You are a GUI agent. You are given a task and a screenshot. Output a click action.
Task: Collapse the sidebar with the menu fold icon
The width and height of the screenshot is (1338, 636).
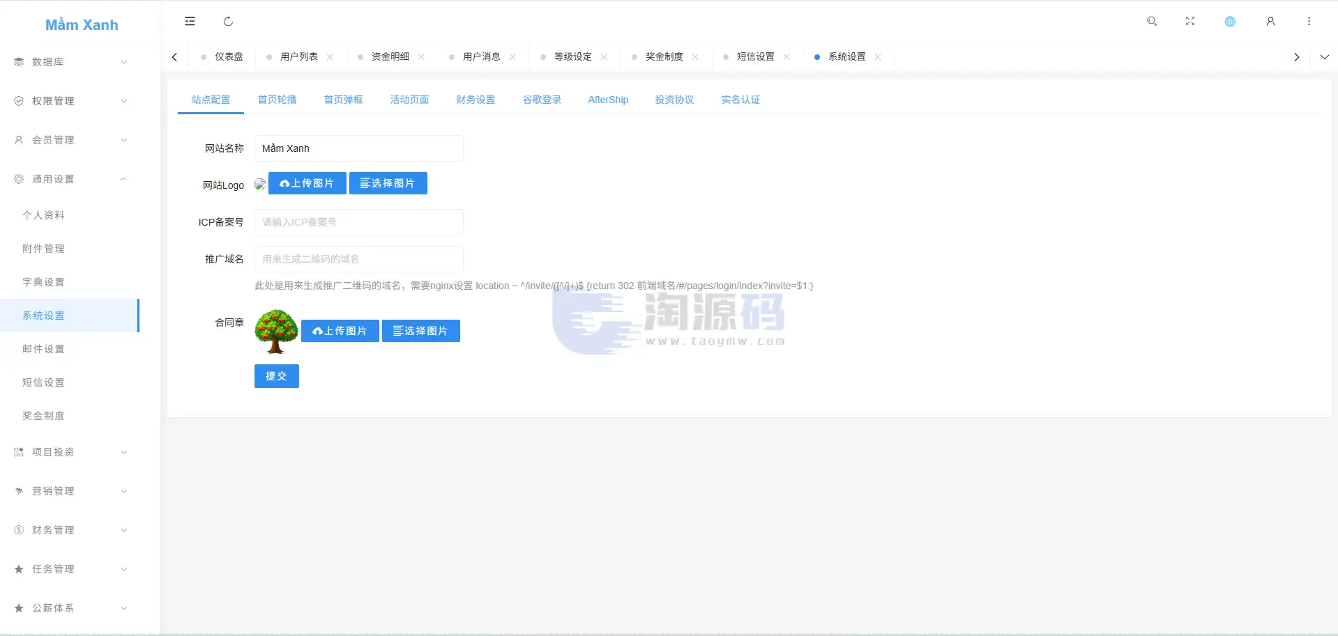190,22
